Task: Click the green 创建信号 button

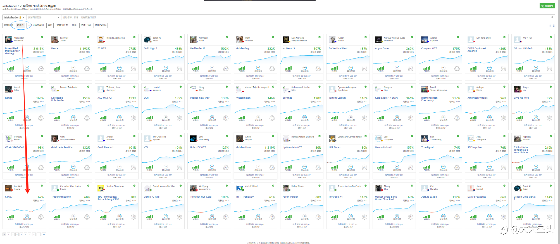Action: click(547, 6)
